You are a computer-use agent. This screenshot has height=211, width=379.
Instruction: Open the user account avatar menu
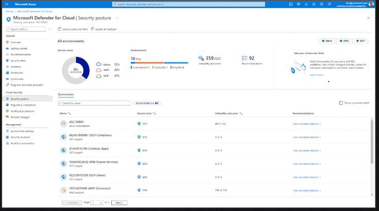point(371,4)
